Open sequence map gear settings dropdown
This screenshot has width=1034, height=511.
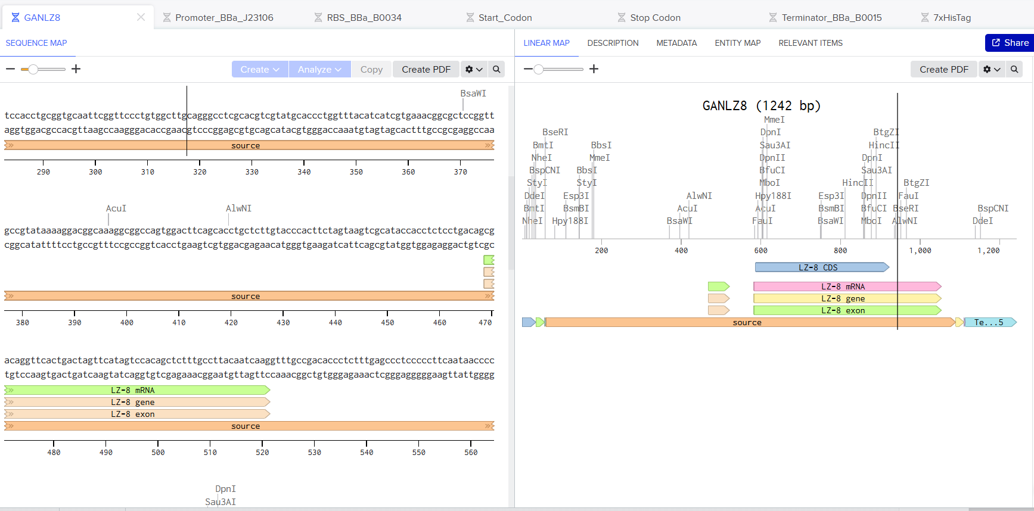pos(474,69)
